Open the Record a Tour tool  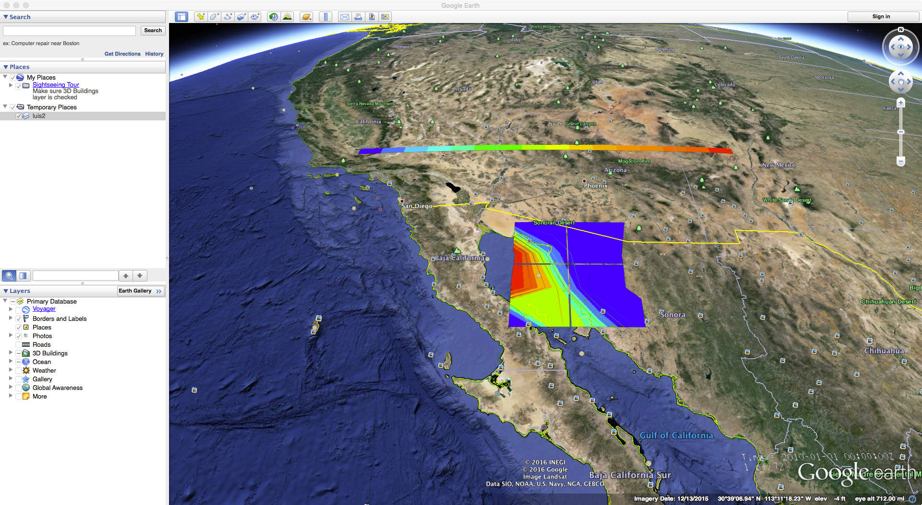coord(255,17)
